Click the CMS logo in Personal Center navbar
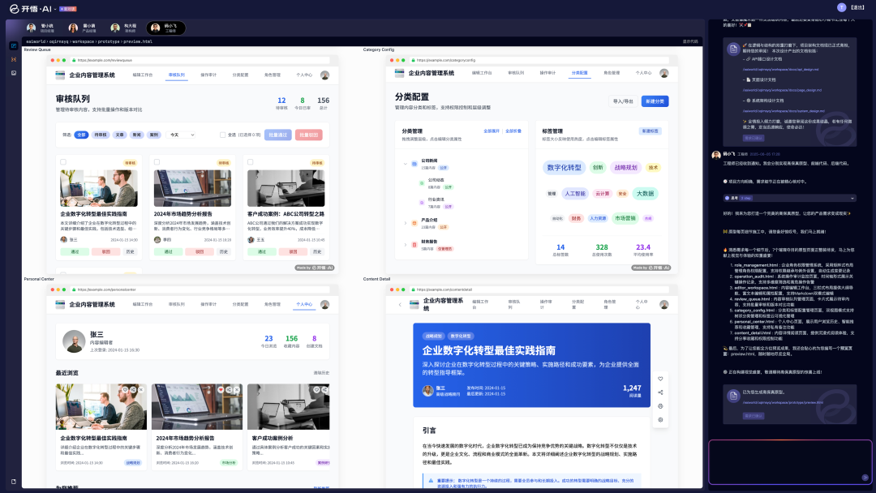876x493 pixels. pos(60,304)
